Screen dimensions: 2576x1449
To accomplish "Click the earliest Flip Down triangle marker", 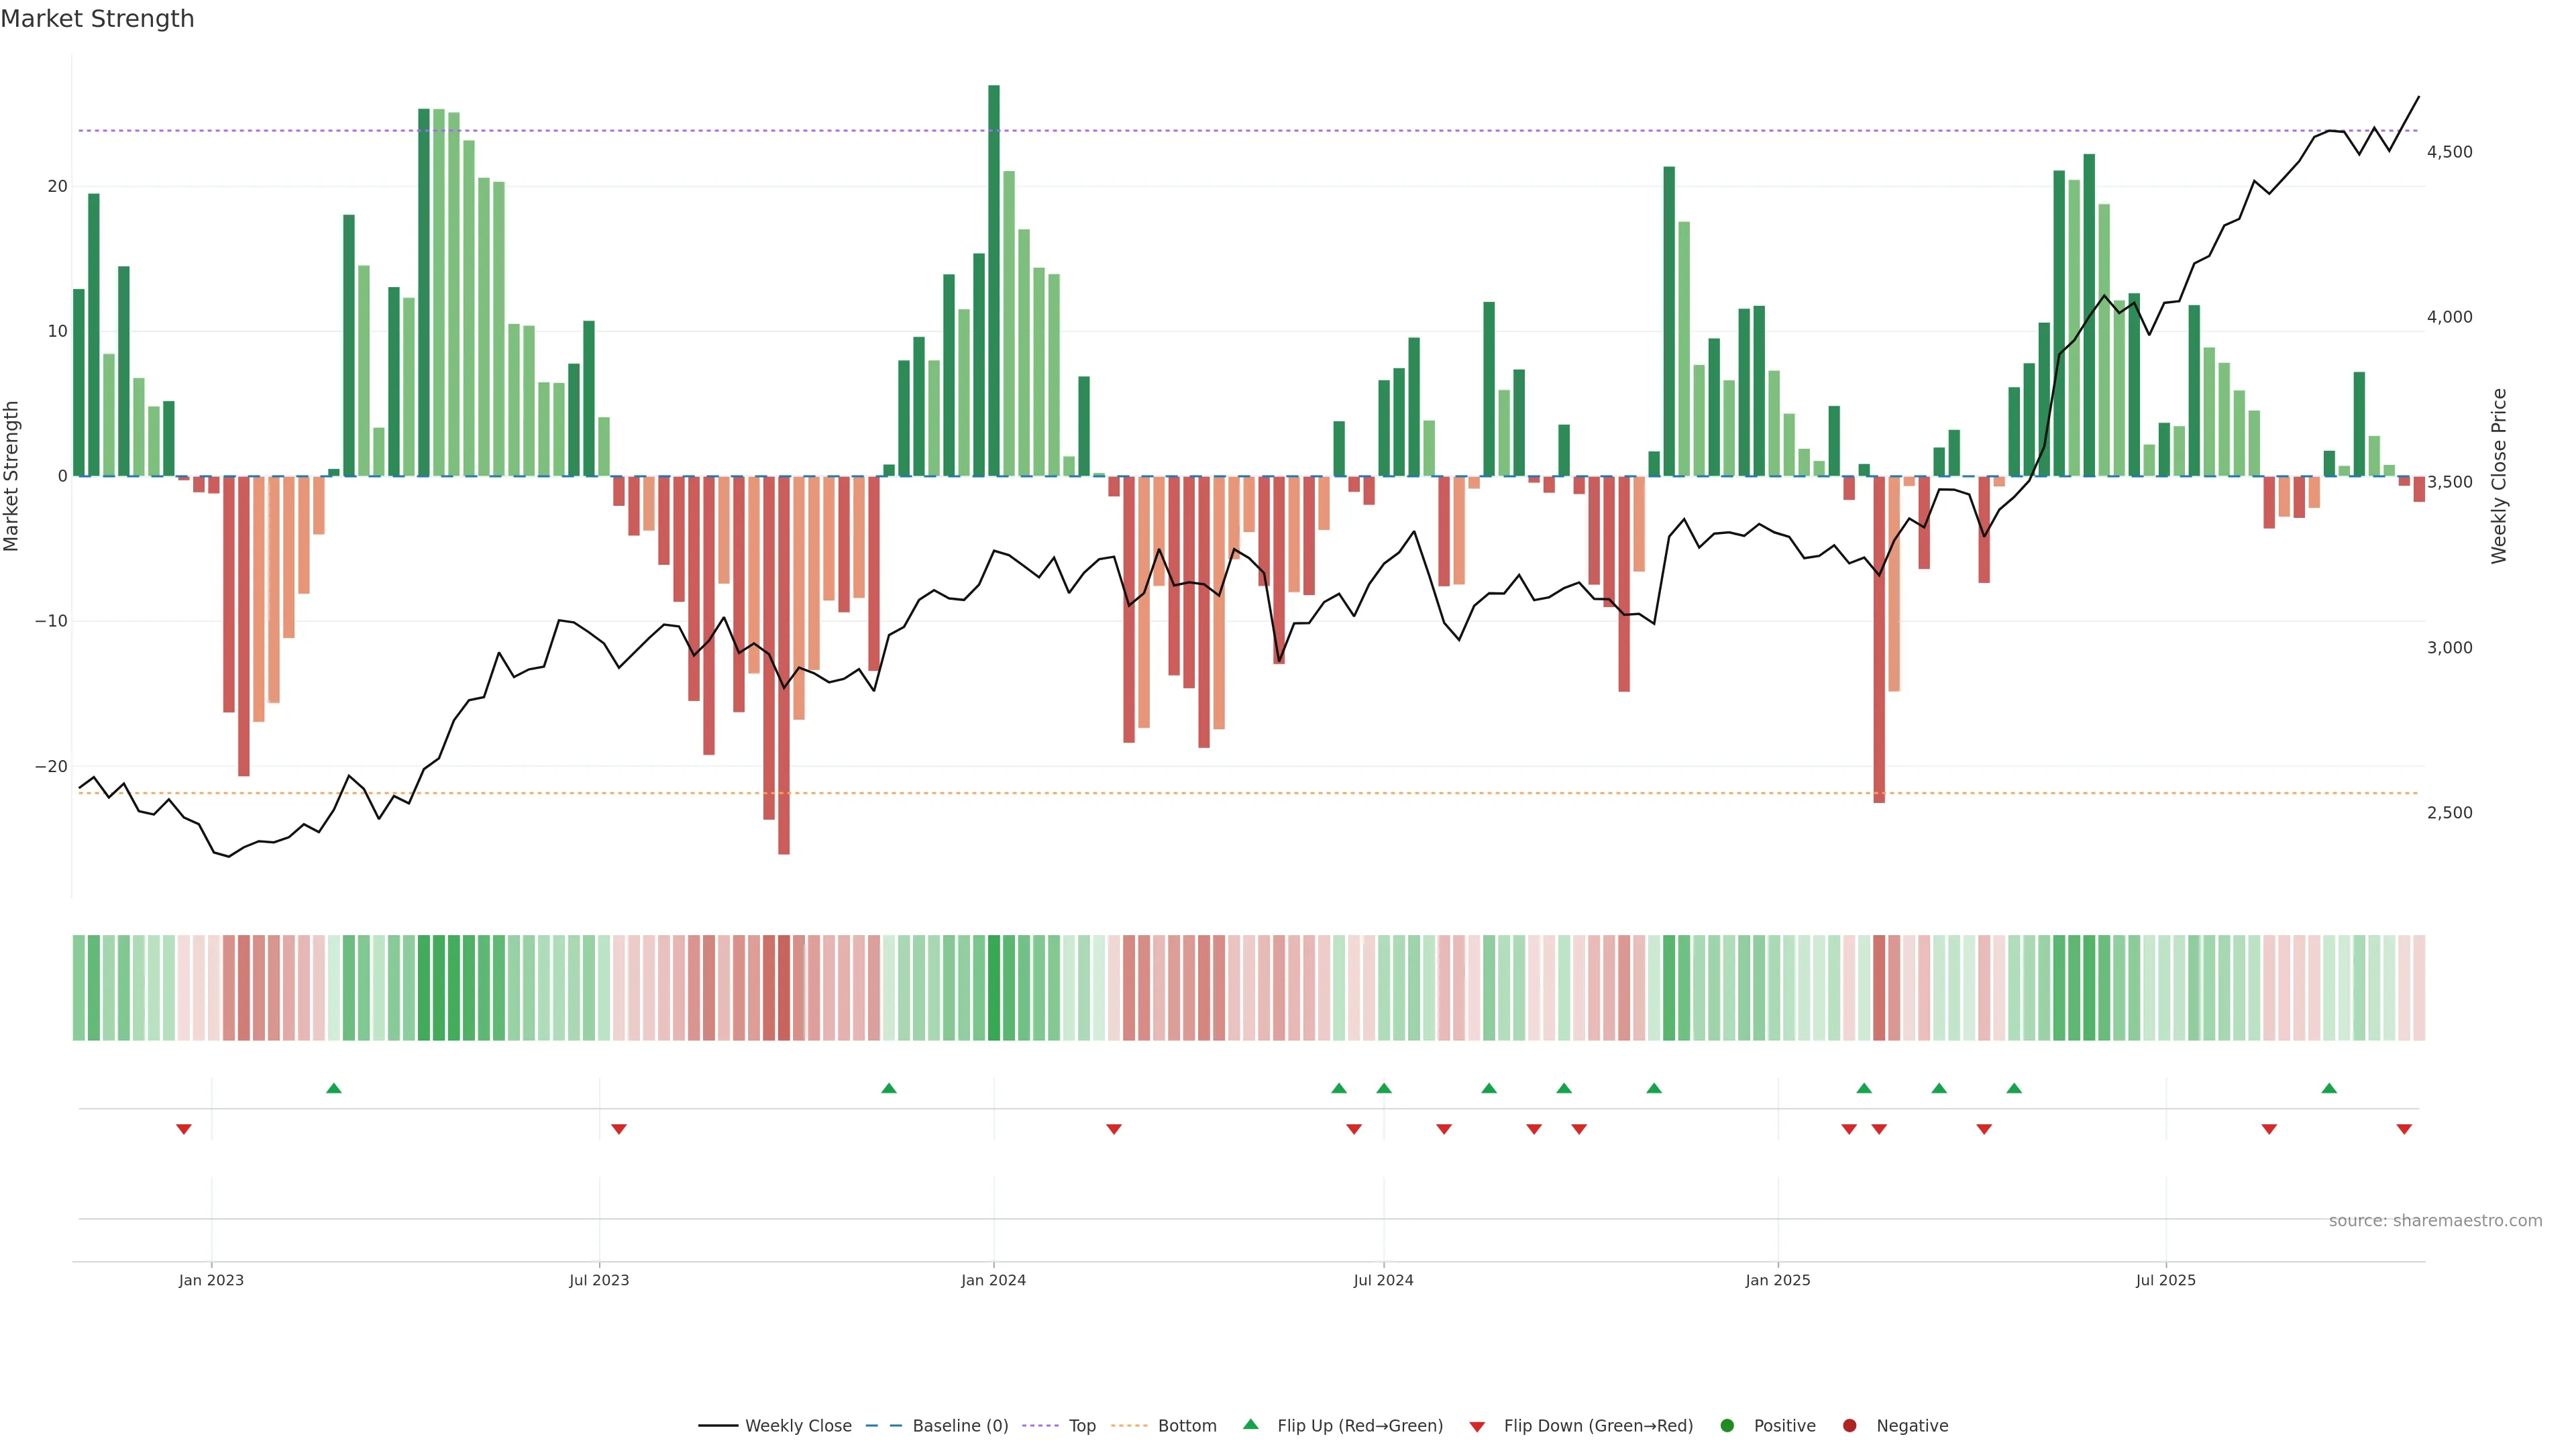I will point(184,1129).
